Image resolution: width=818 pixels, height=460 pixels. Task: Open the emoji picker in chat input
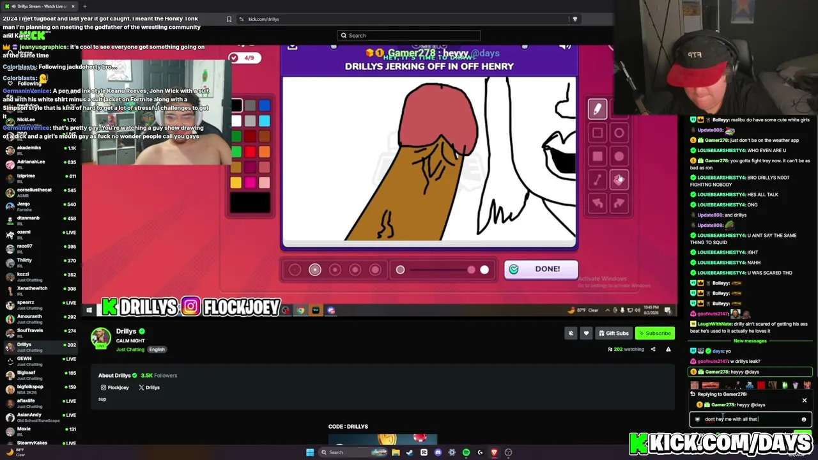pyautogui.click(x=803, y=420)
